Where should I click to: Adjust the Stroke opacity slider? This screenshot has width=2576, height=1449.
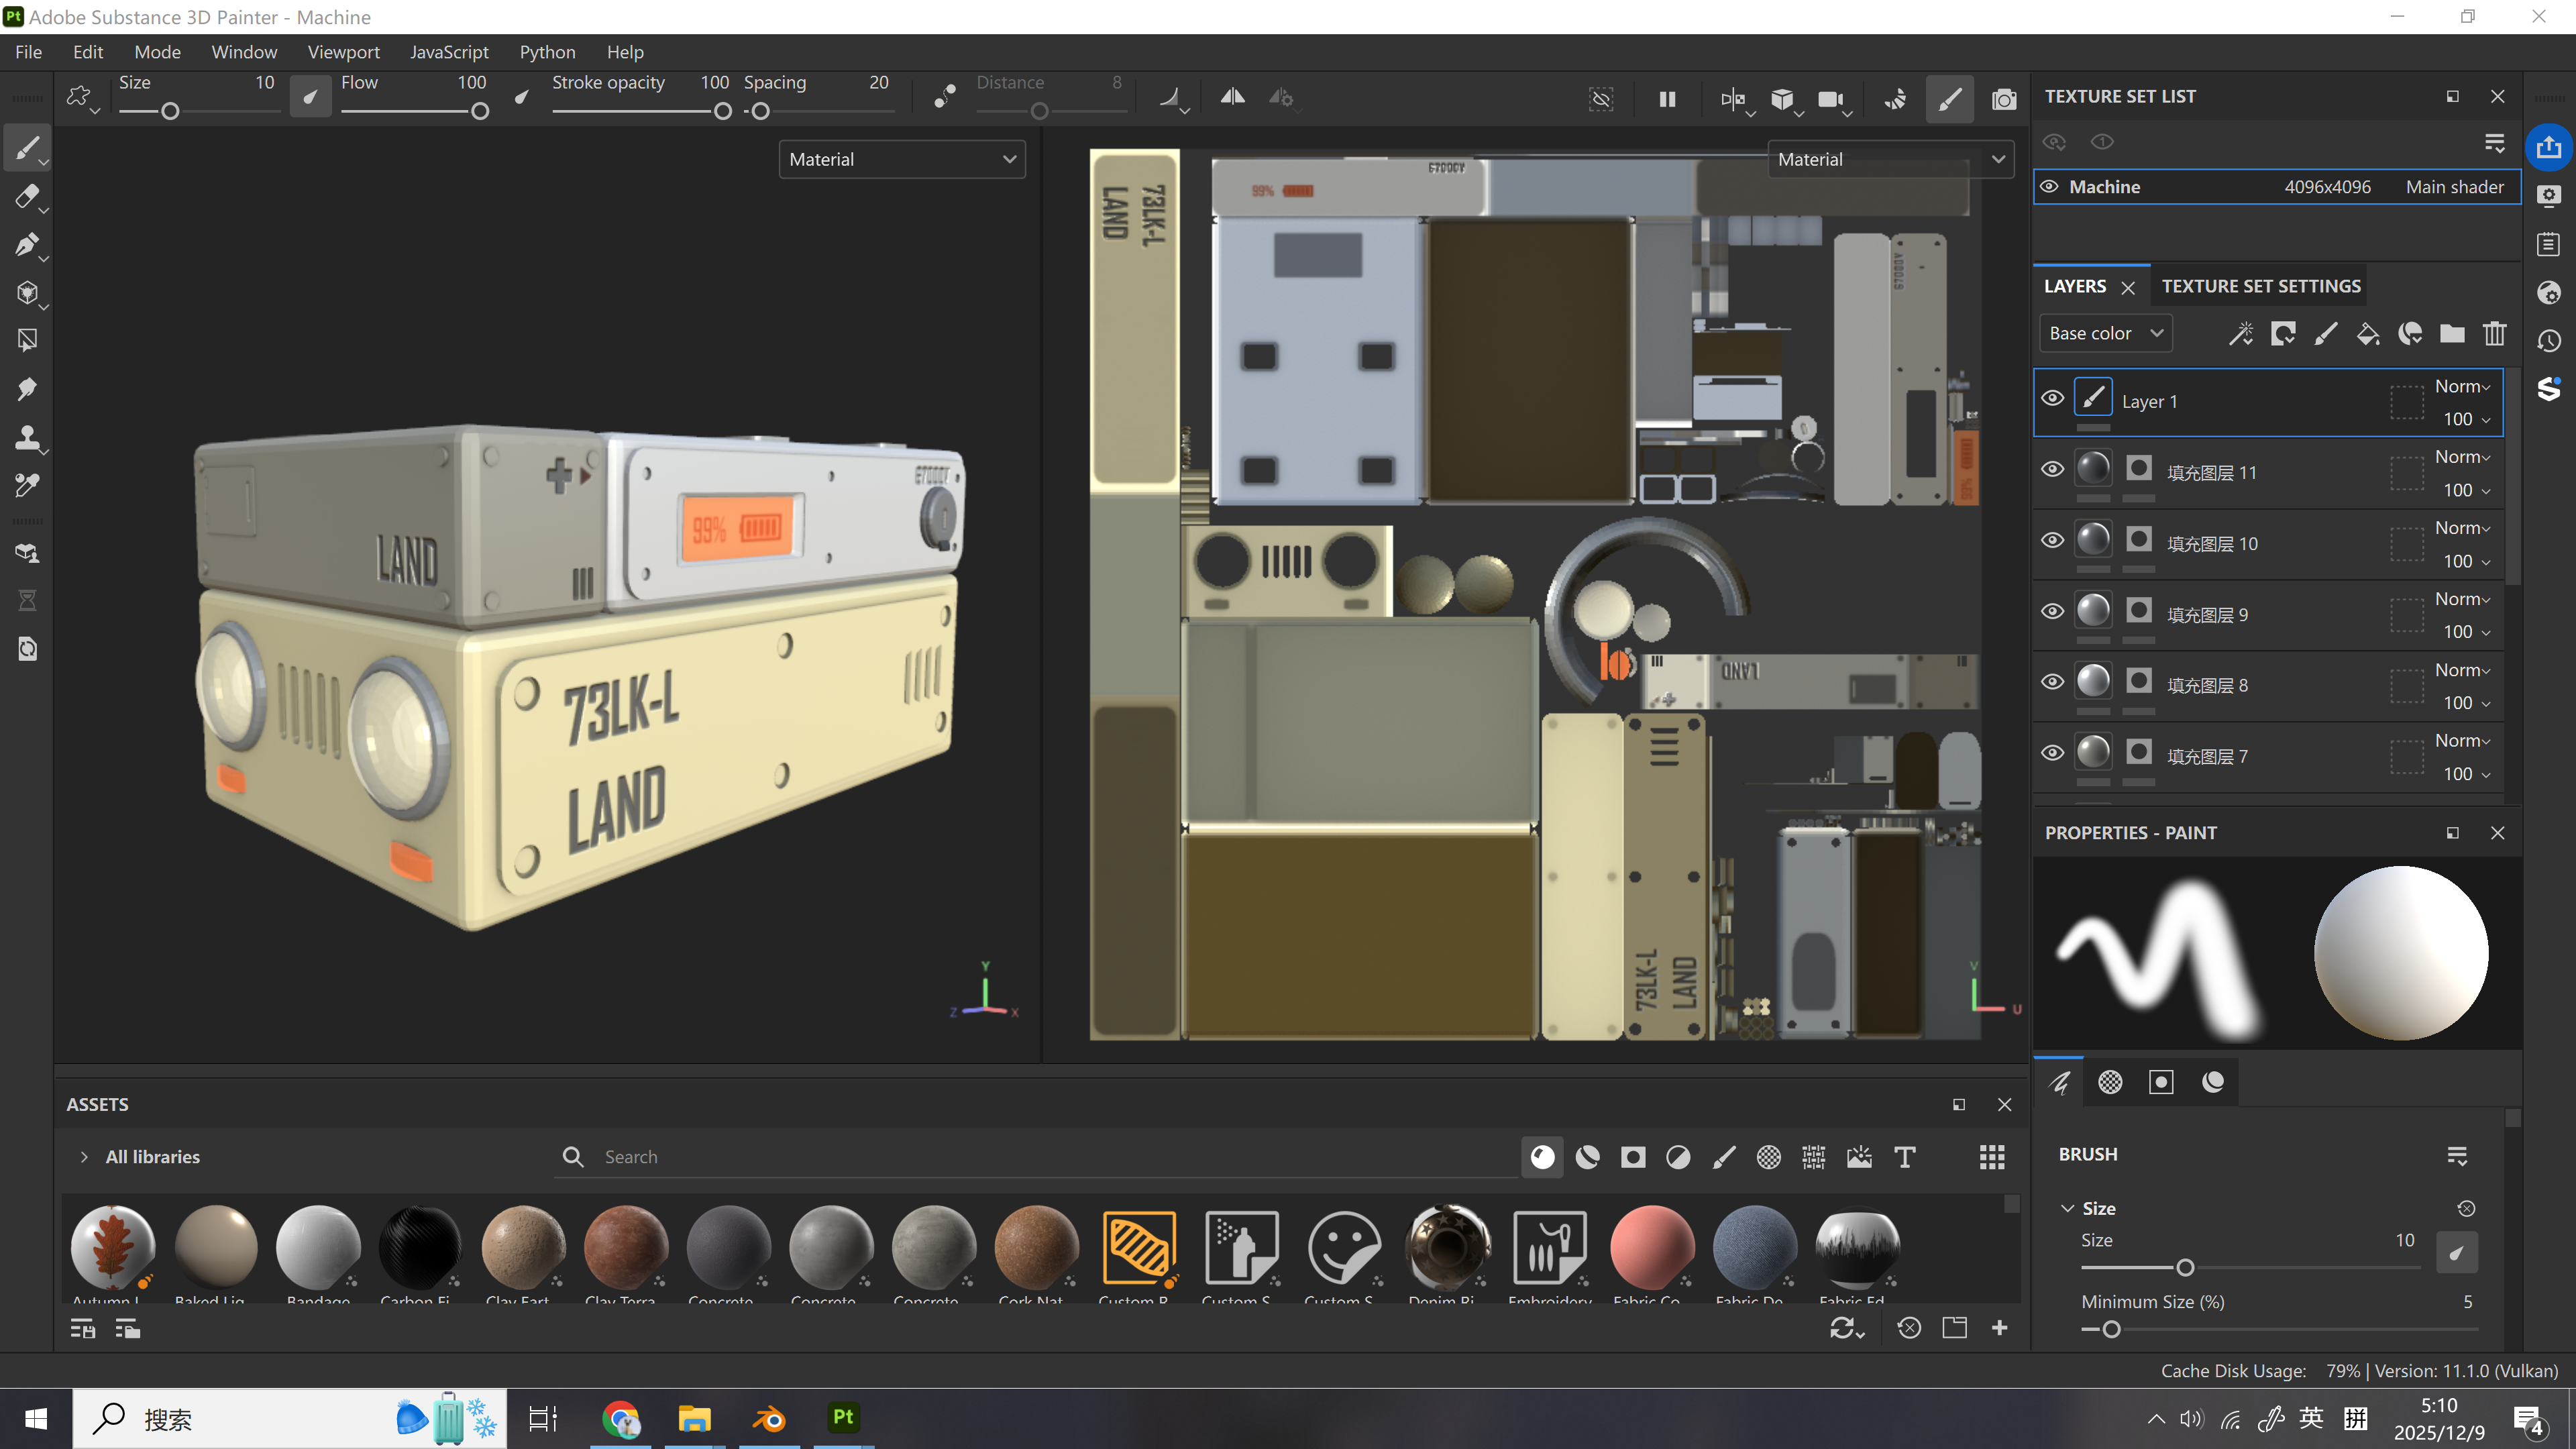click(723, 111)
